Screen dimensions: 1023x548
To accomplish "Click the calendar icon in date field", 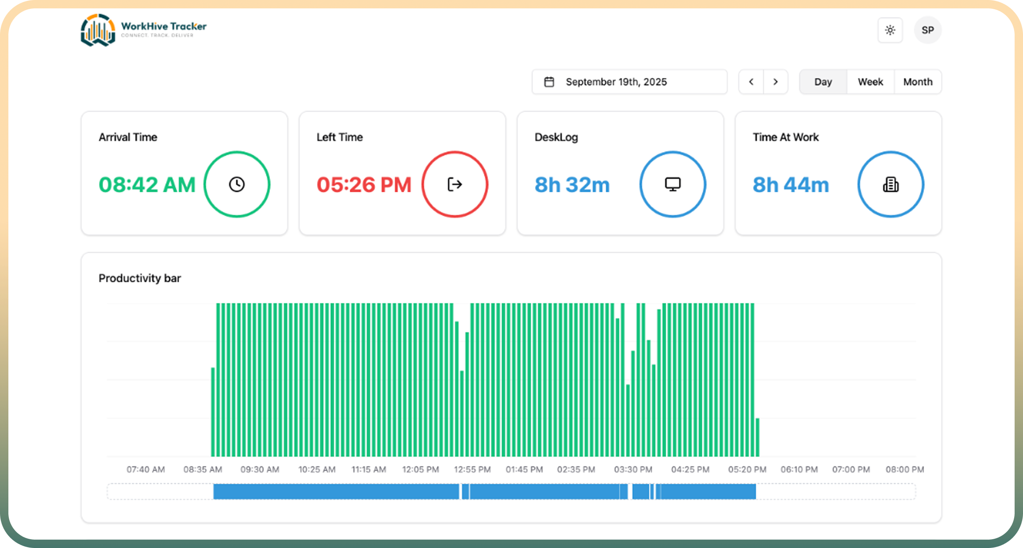I will click(549, 82).
